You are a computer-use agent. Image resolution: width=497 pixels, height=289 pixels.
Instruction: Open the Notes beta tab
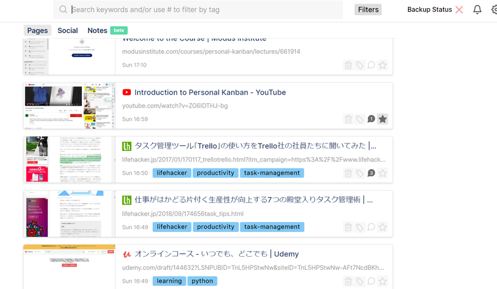[x=98, y=30]
